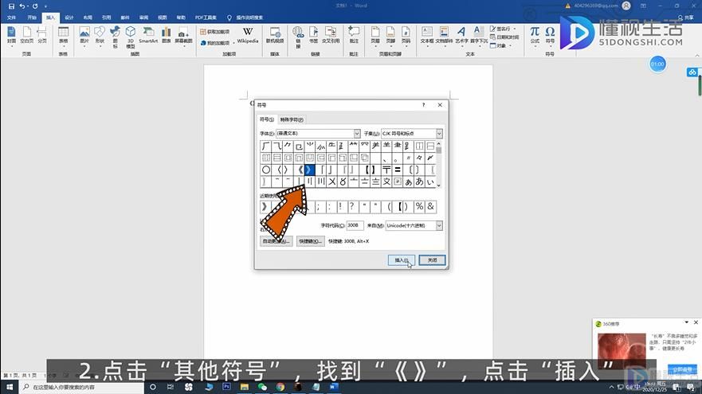
Task: Select the selected 》 symbol in grid
Action: 309,170
